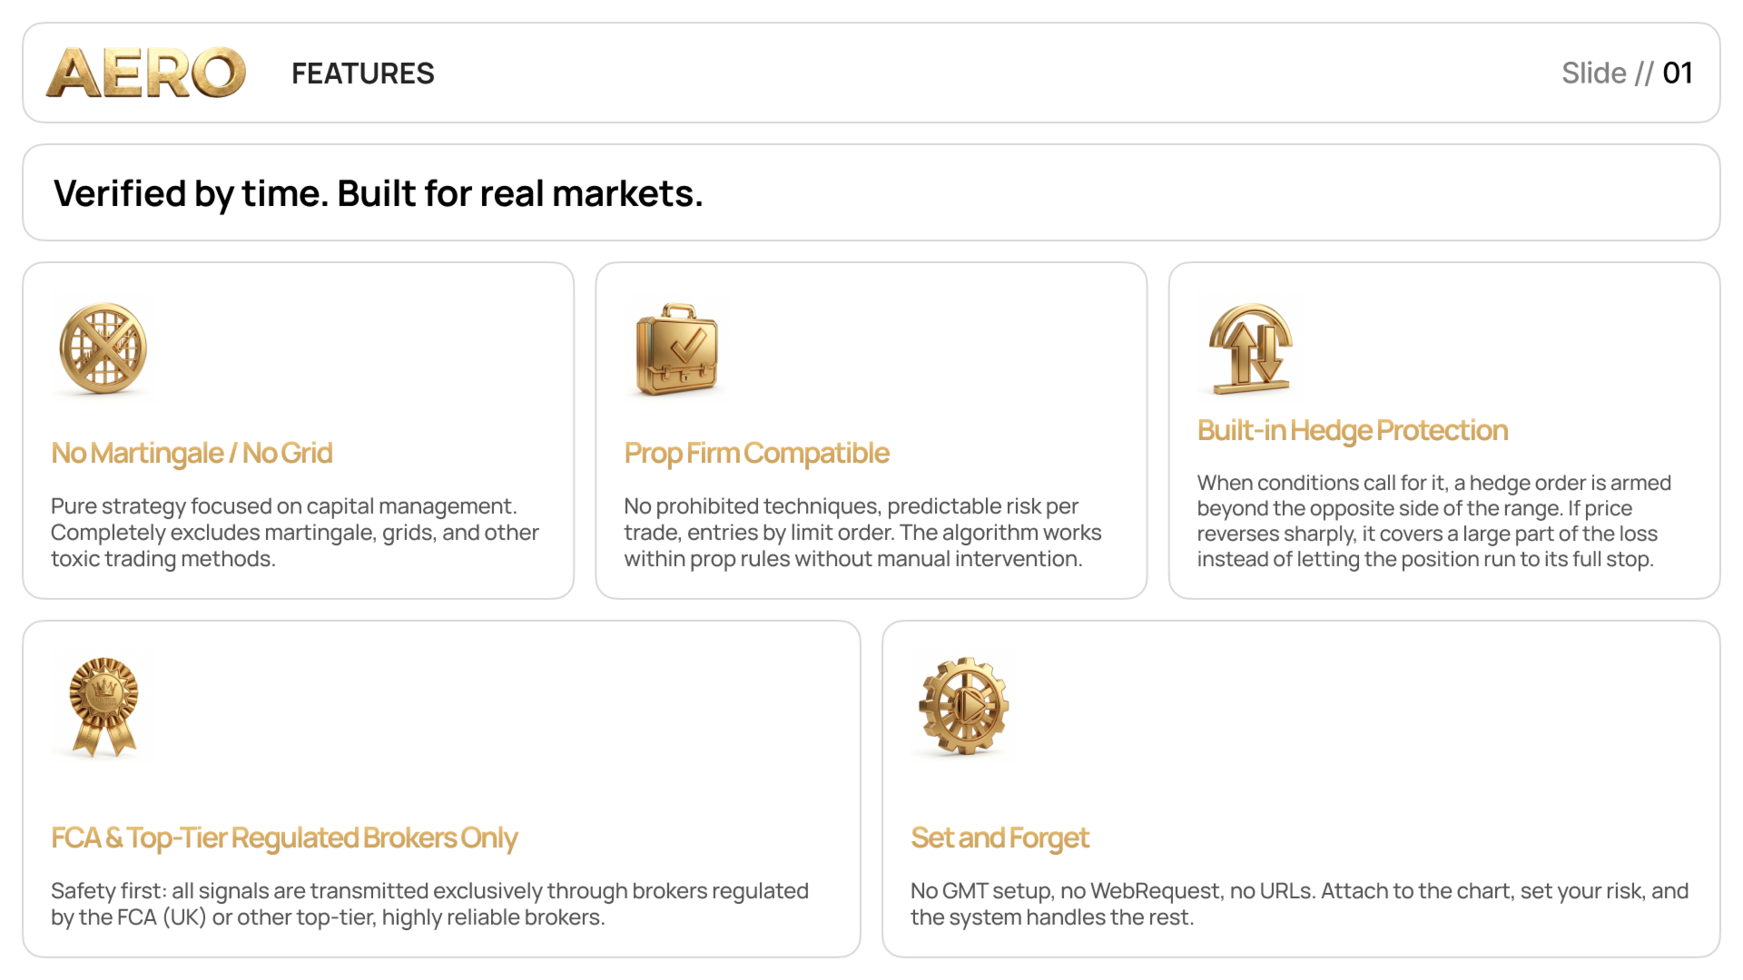Open the Prop Firm Compatible heading
Viewport: 1743px width, 980px height.
click(x=756, y=453)
